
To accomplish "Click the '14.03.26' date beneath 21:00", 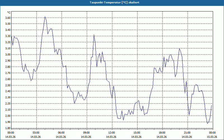I will coord(187,137).
